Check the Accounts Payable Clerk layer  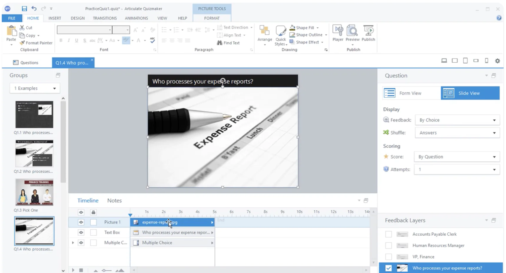389,234
